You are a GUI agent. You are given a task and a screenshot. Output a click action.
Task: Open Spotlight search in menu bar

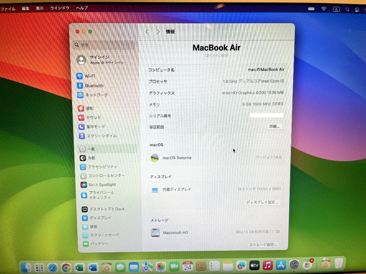click(x=347, y=9)
